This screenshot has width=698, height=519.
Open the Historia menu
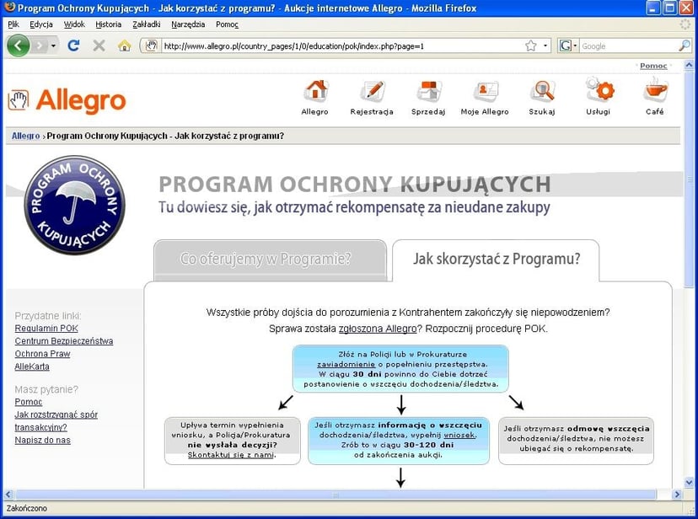tap(108, 24)
